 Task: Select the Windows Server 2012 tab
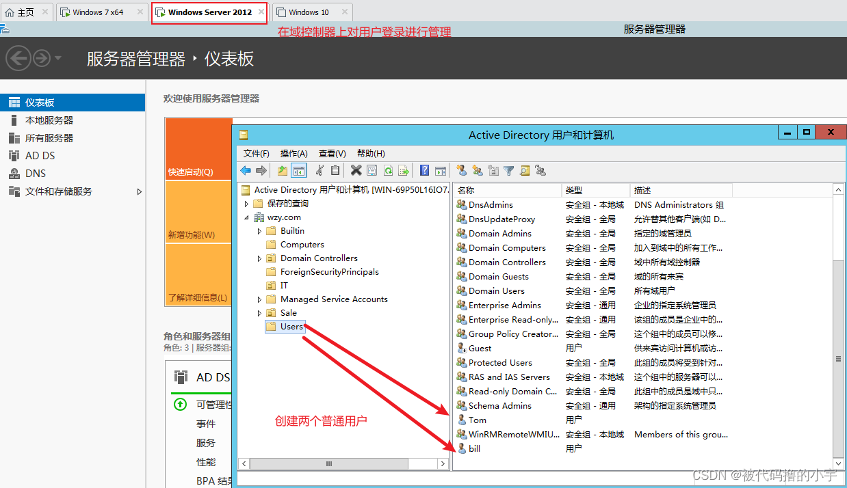209,12
